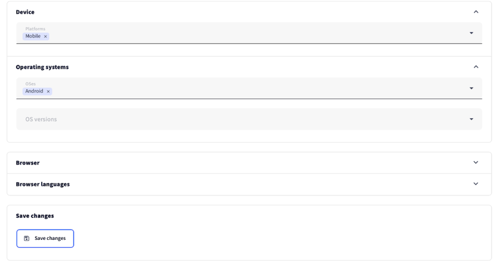Open the OS versions dropdown arrow
Viewport: 503px width, 261px height.
click(x=471, y=119)
